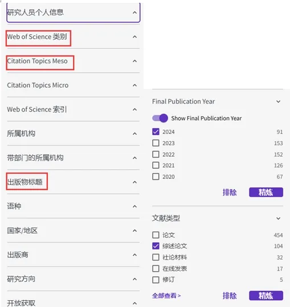Expand the 语种 filter chevron
Viewport: 290px width, 307px height.
[x=134, y=207]
